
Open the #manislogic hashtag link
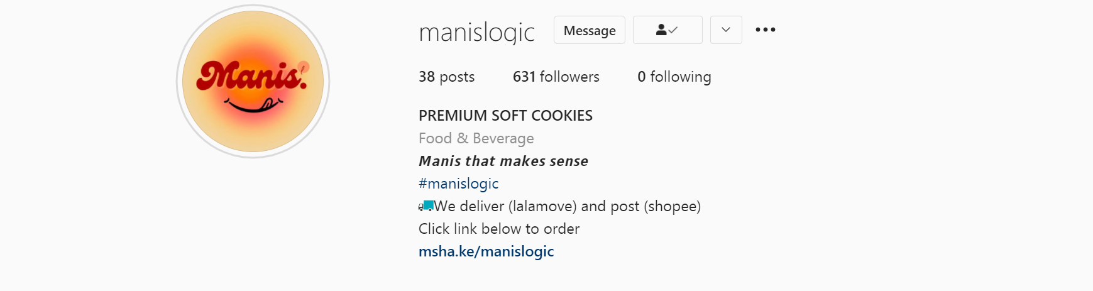coord(459,184)
